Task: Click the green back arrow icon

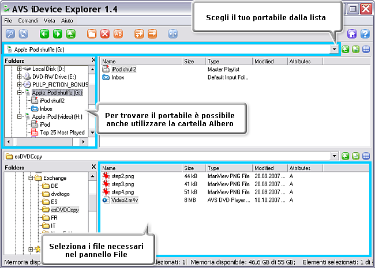Action: [x=44, y=34]
